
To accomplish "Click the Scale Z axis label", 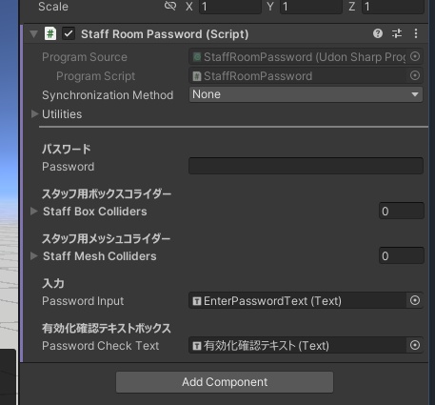I will [352, 7].
